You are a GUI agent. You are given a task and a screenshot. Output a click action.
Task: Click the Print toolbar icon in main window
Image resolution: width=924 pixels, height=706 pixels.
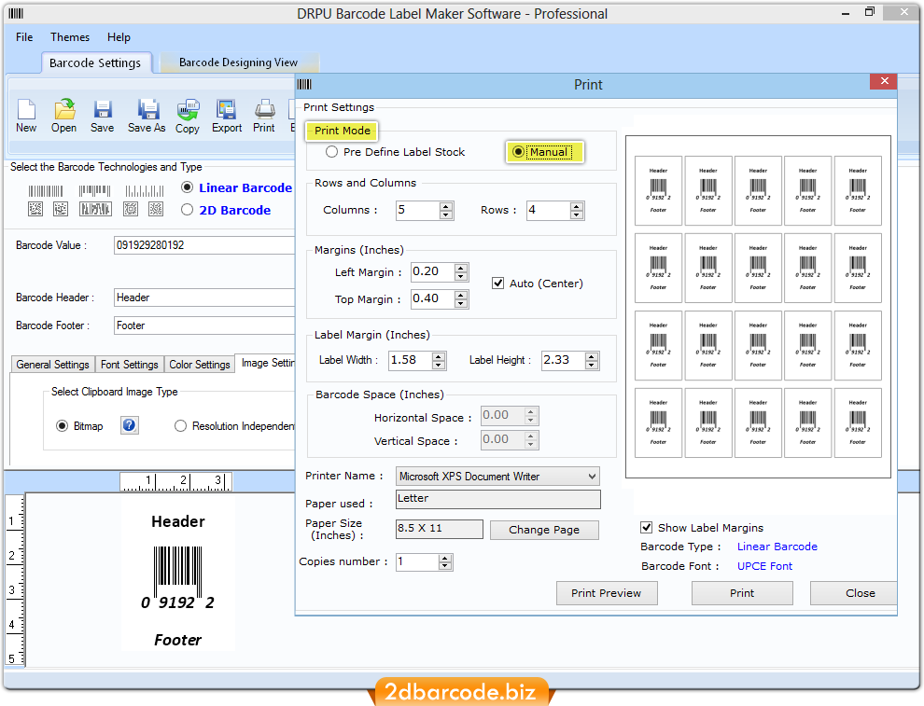264,109
